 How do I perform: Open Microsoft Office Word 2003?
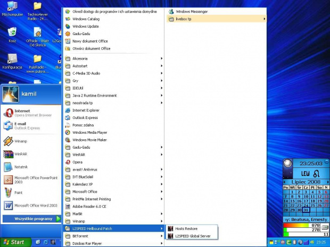[x=31, y=206]
